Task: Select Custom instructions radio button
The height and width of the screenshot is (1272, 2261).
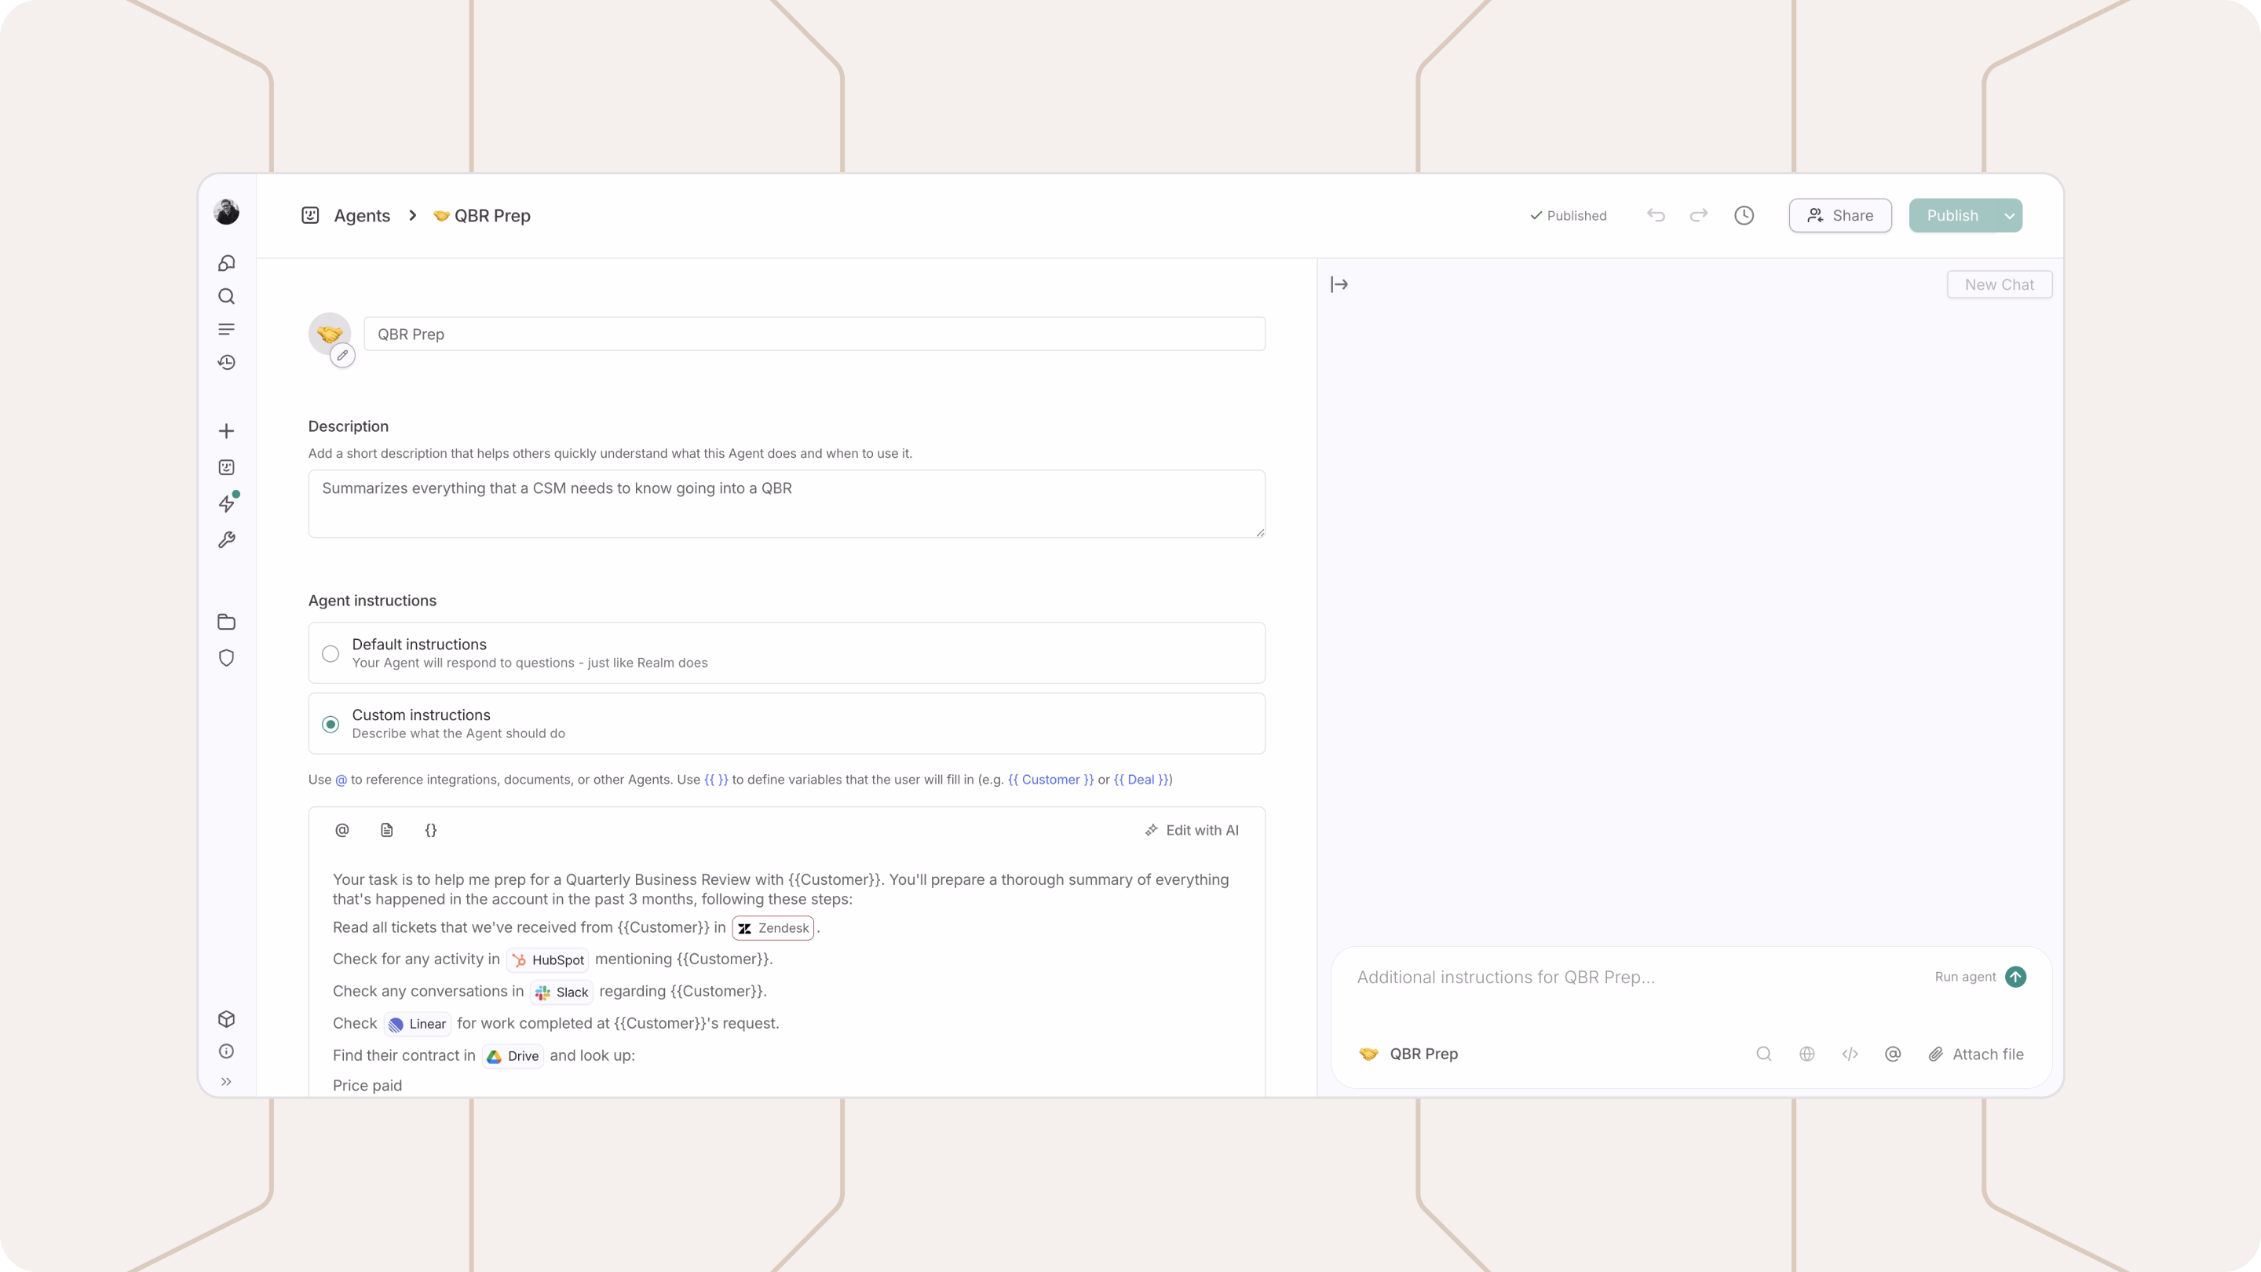Action: [x=330, y=724]
